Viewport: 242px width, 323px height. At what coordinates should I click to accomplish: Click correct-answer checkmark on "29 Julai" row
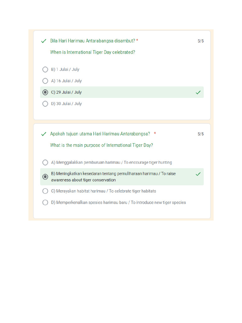198,92
